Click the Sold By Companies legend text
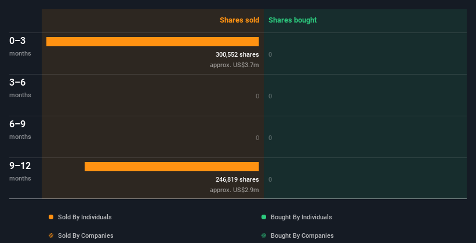Screen dimensions: 476x243 pyautogui.click(x=86, y=235)
